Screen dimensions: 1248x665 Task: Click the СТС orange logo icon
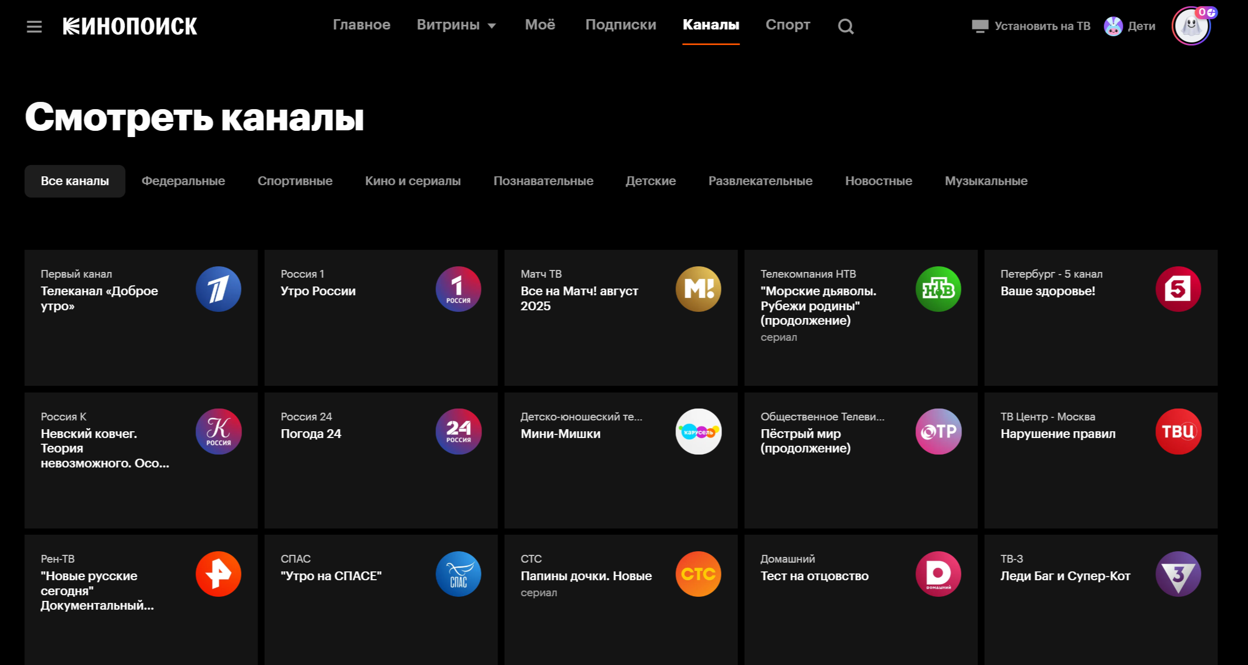(x=698, y=574)
